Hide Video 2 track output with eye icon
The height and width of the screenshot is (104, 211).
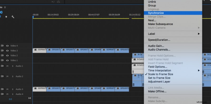pyautogui.click(x=7, y=56)
